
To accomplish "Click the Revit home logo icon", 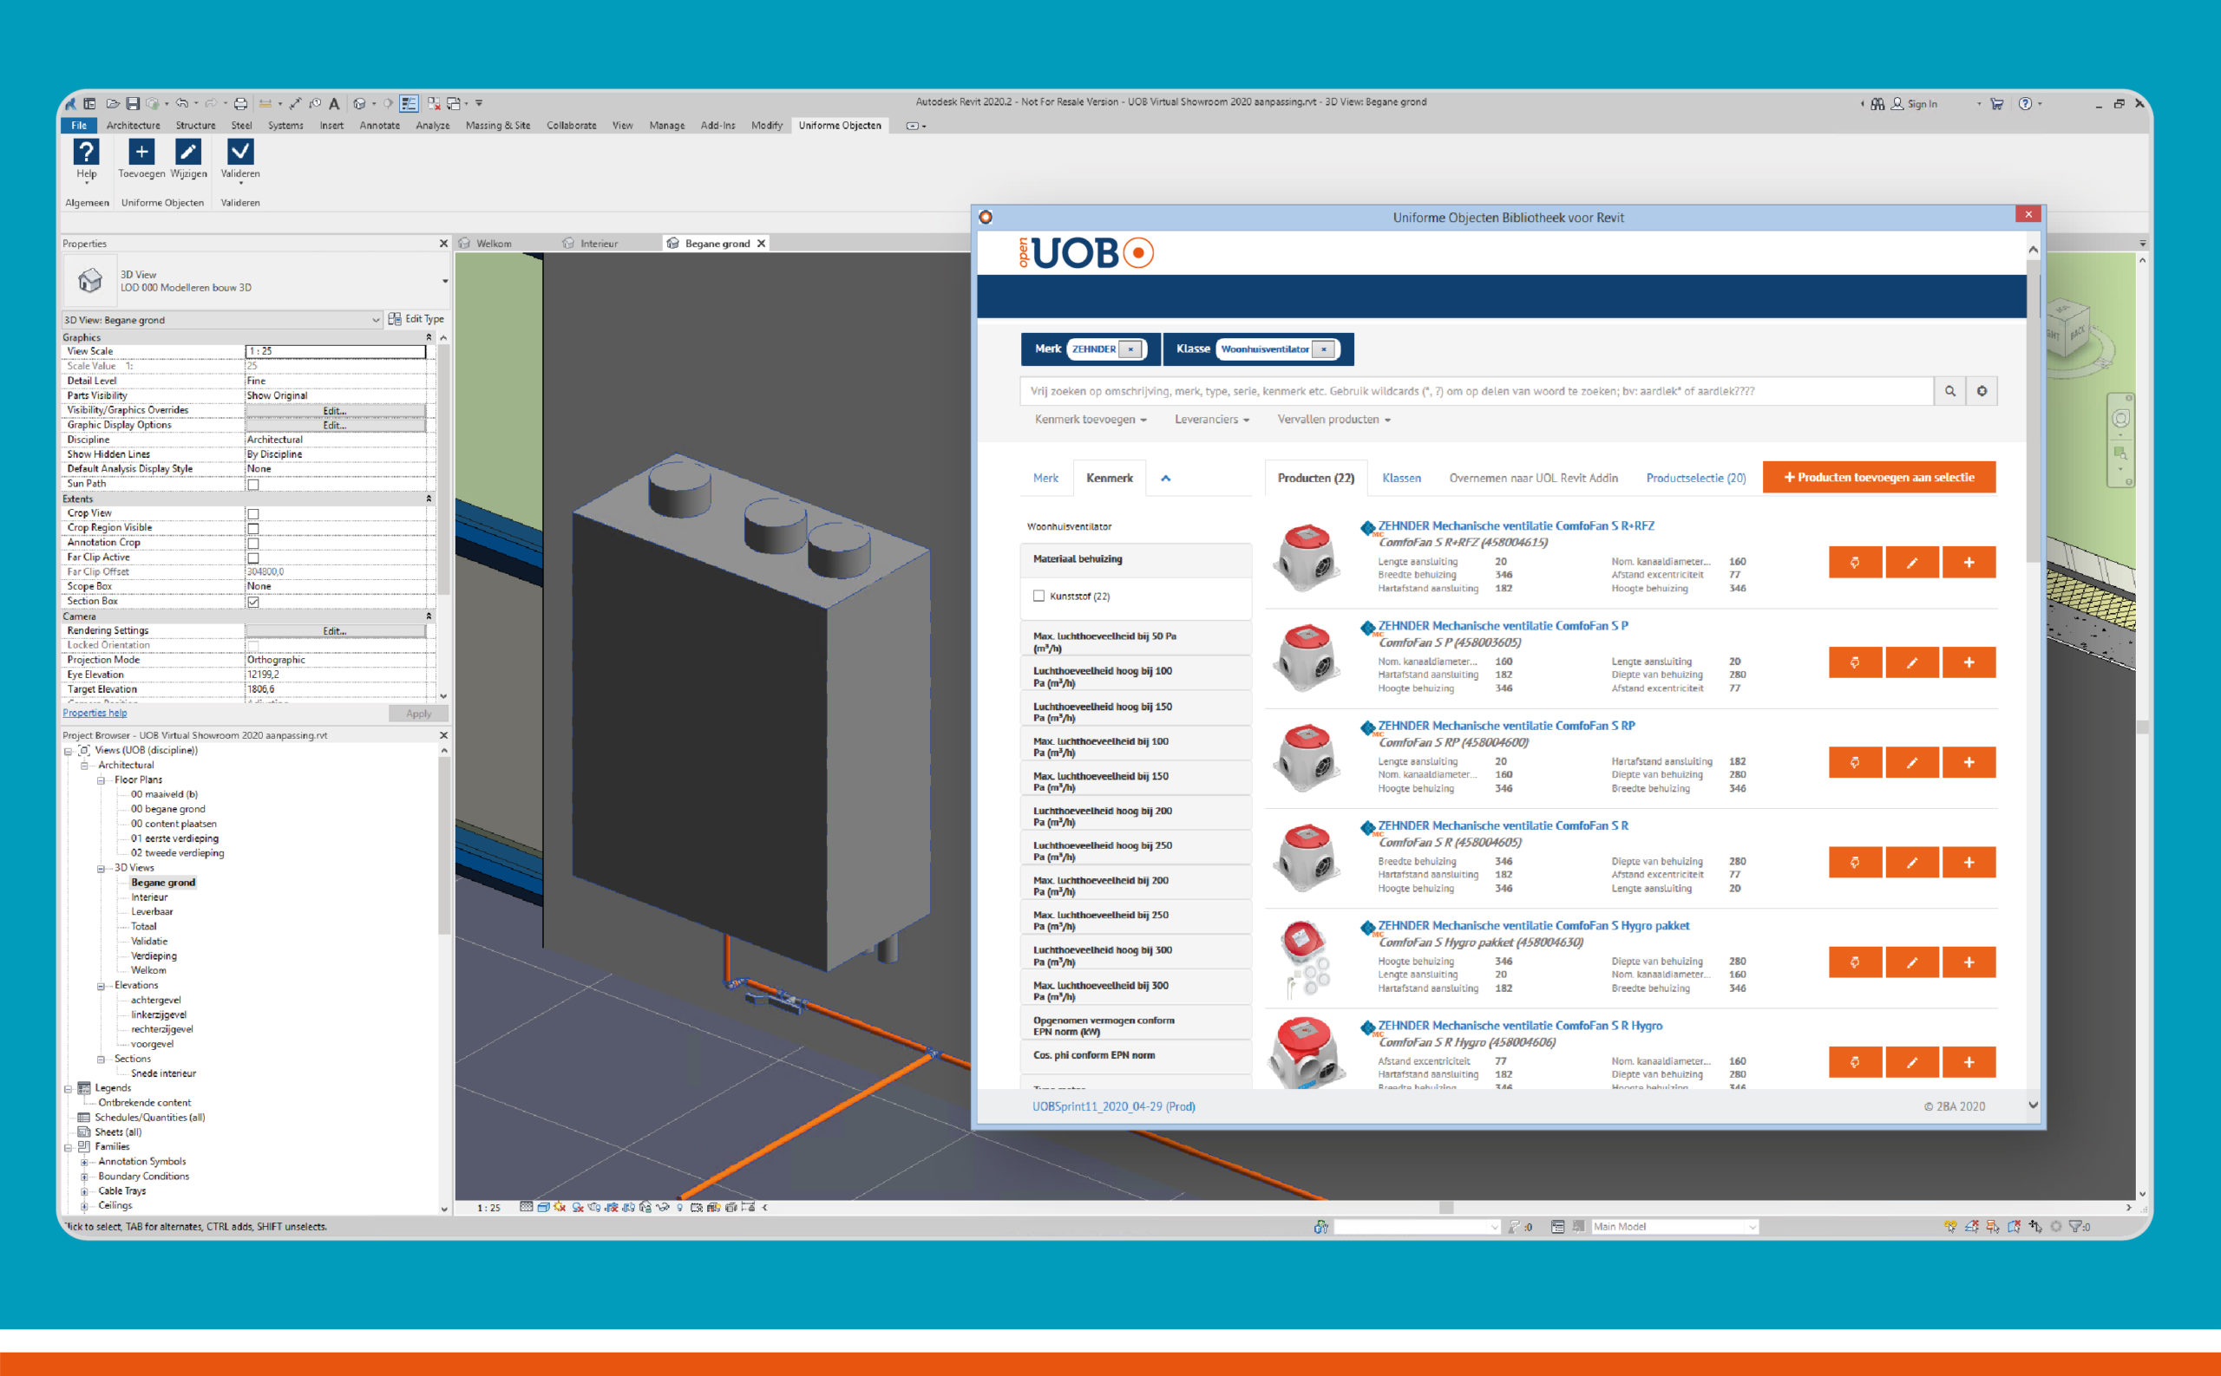I will click(70, 104).
